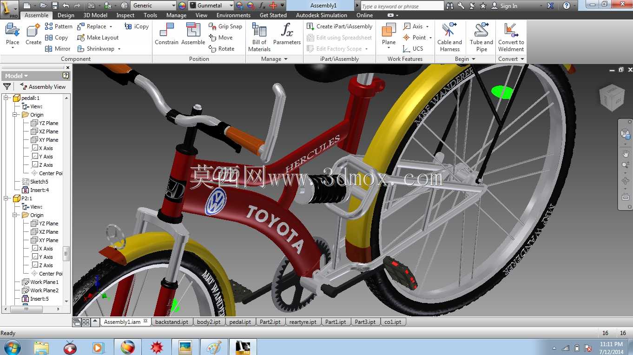Switch to the Inspect ribbon tab

(125, 15)
